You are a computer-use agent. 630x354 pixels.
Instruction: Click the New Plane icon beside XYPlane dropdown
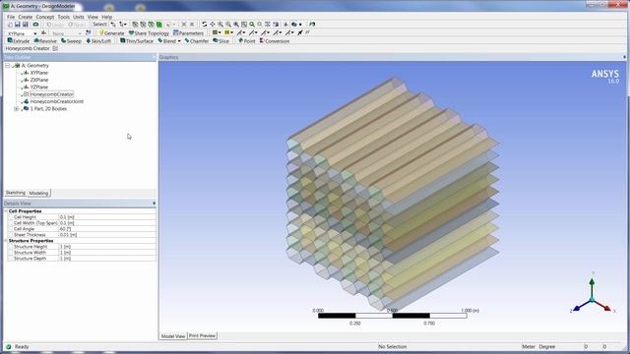pyautogui.click(x=43, y=32)
